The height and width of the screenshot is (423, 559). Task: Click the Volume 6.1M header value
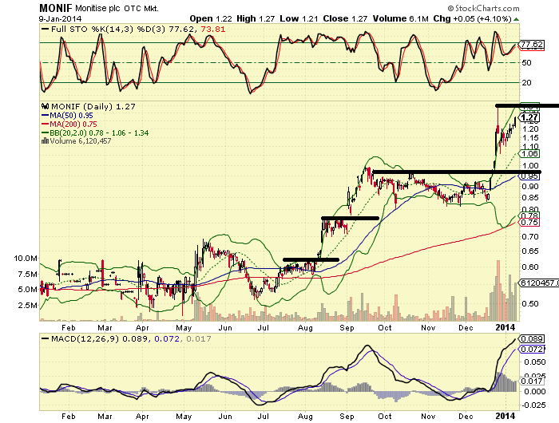click(400, 18)
